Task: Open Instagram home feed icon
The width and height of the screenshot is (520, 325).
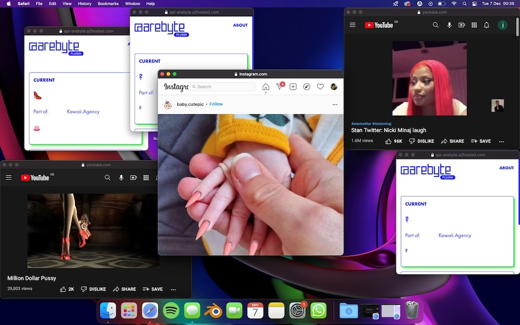Action: click(x=266, y=87)
